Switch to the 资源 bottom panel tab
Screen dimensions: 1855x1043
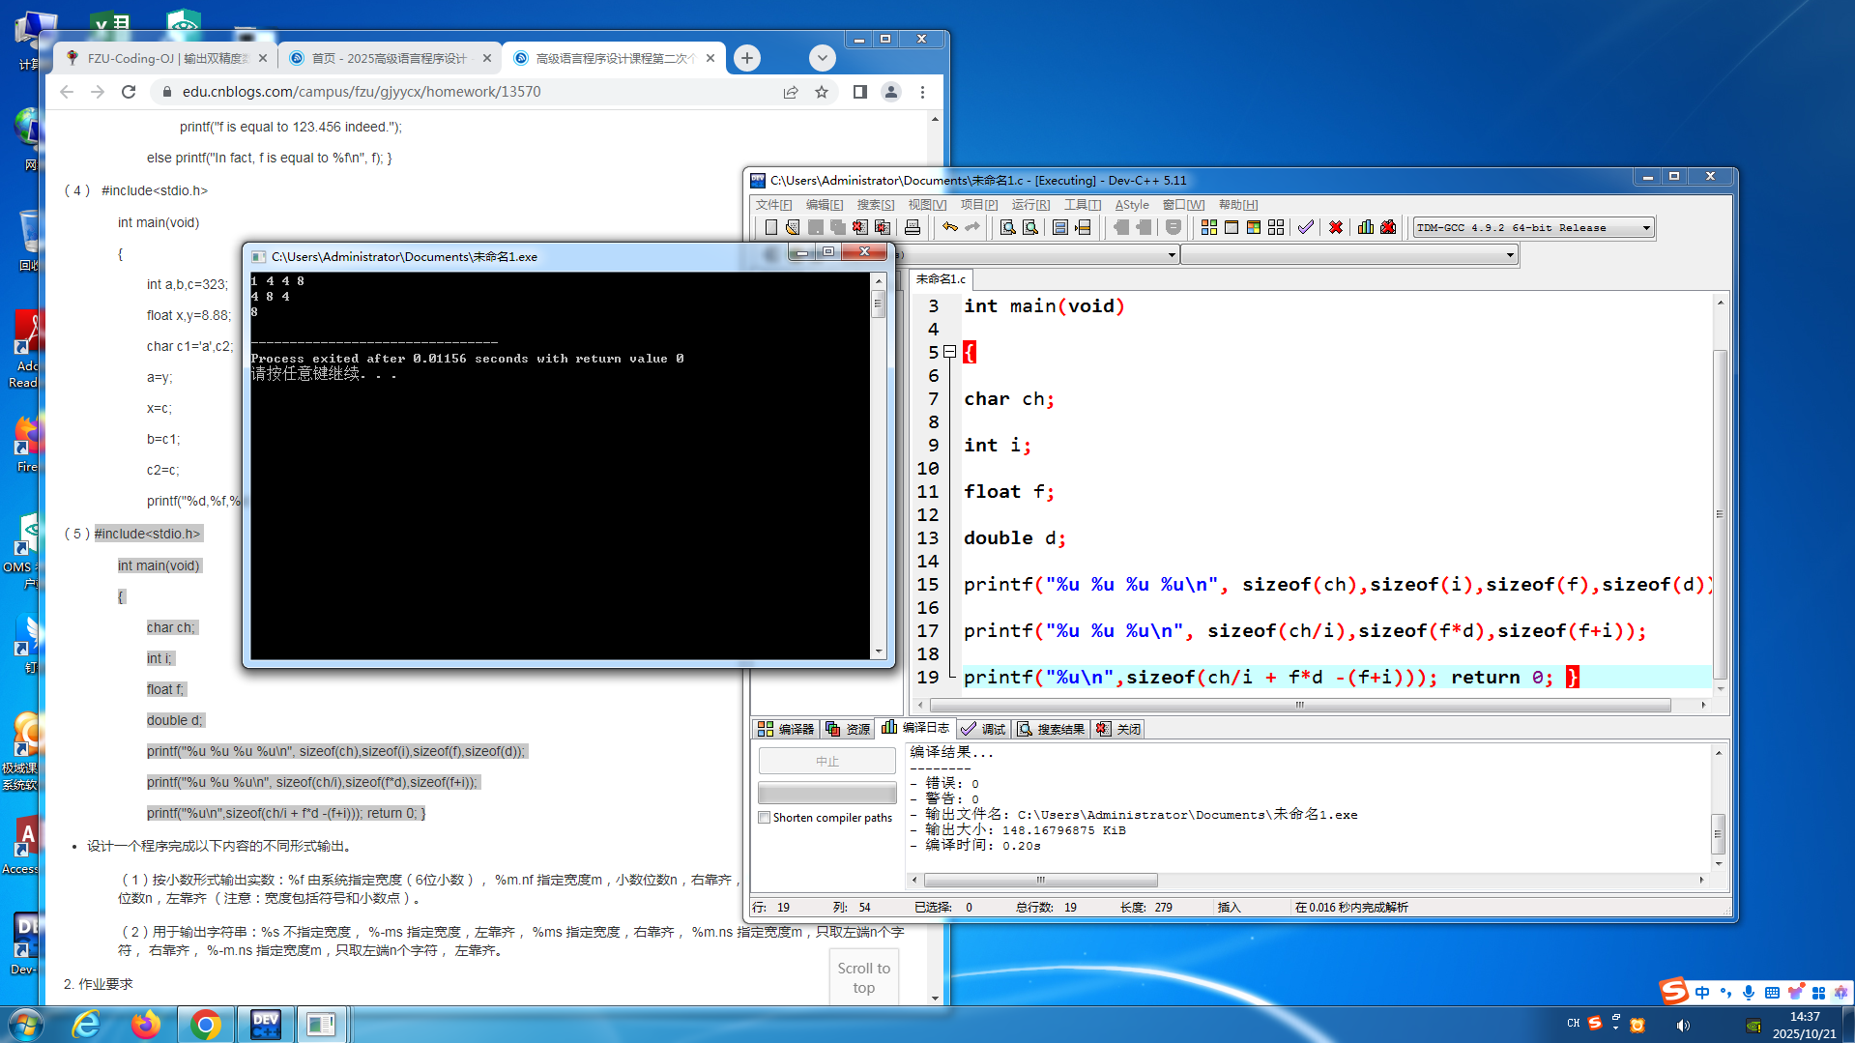(848, 729)
